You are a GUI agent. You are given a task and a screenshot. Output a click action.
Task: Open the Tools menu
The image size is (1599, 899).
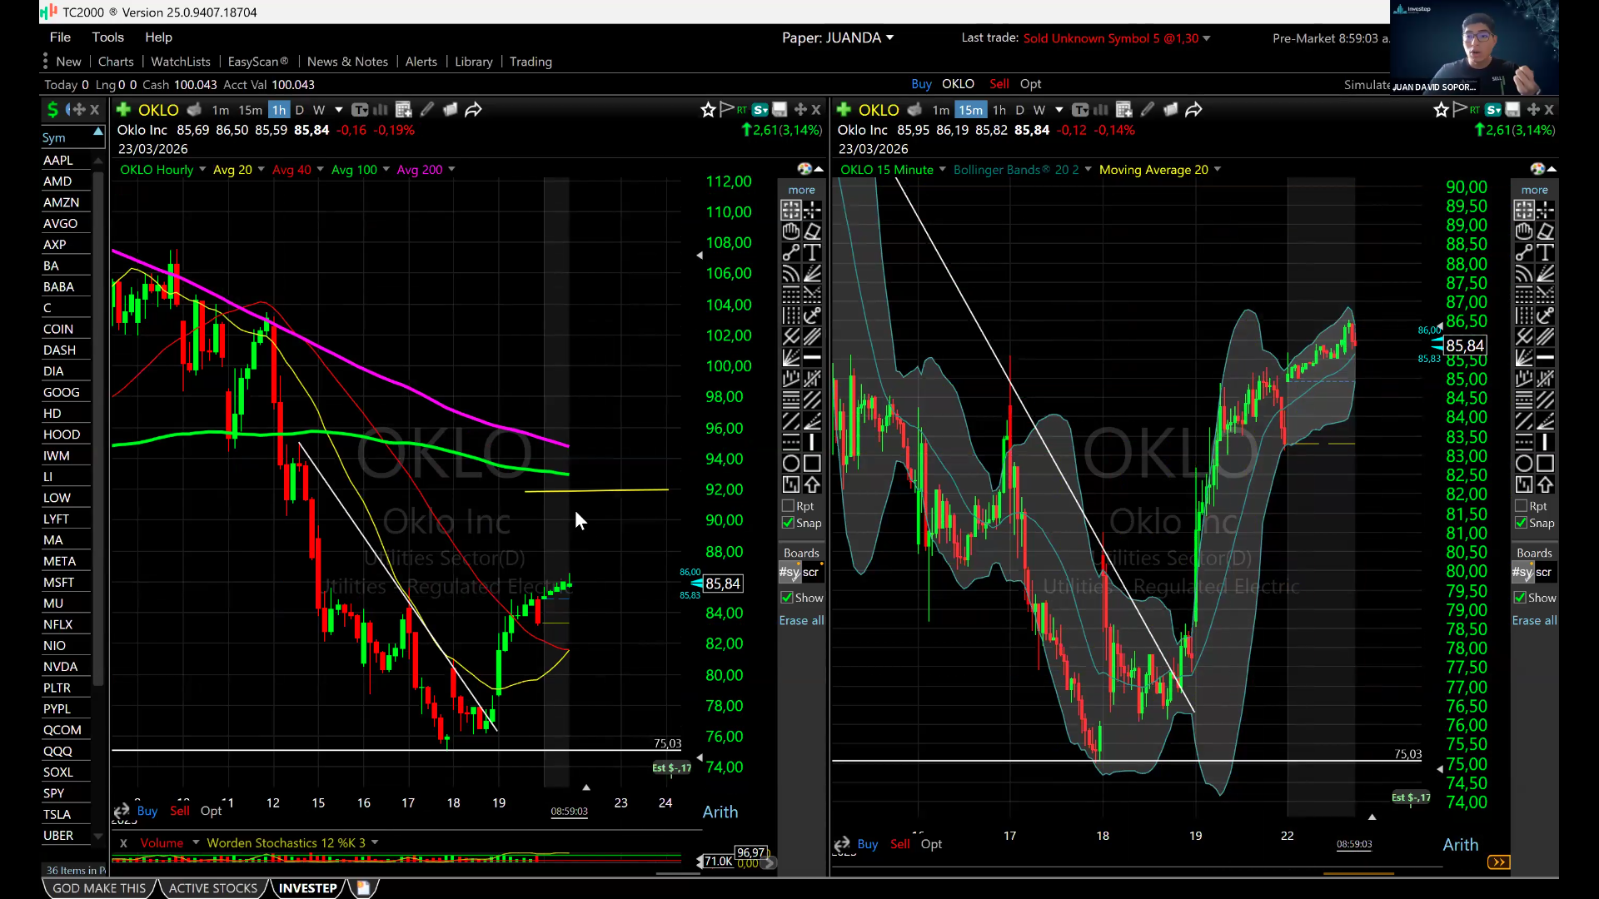pos(107,37)
